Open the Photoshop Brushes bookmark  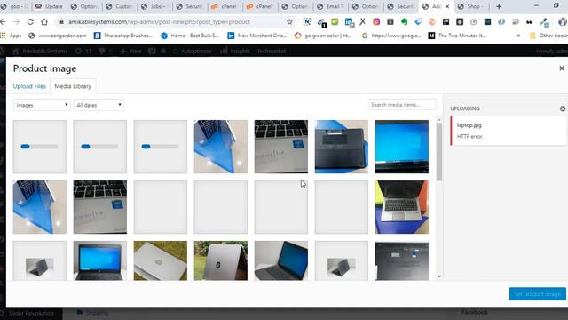pyautogui.click(x=123, y=36)
